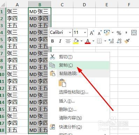
Task: Click increase decimal places icon
Action: pyautogui.click(x=111, y=41)
